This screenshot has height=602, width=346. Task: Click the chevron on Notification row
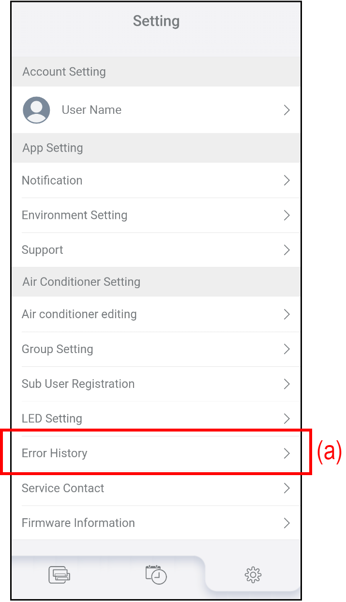(286, 181)
